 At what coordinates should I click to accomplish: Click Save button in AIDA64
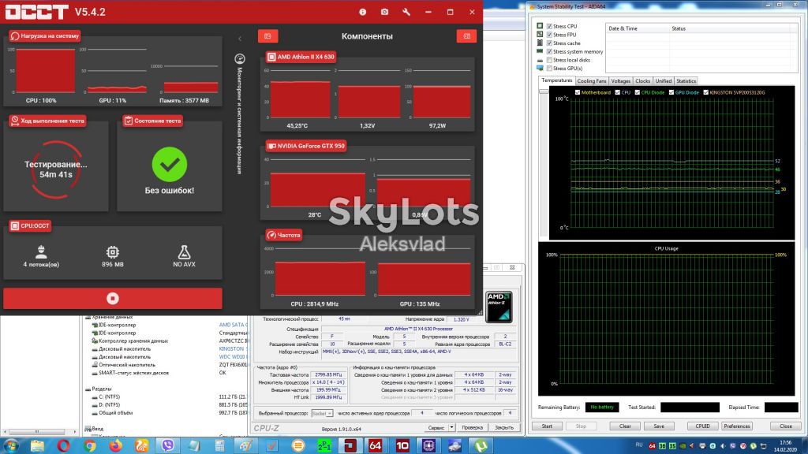pos(659,426)
